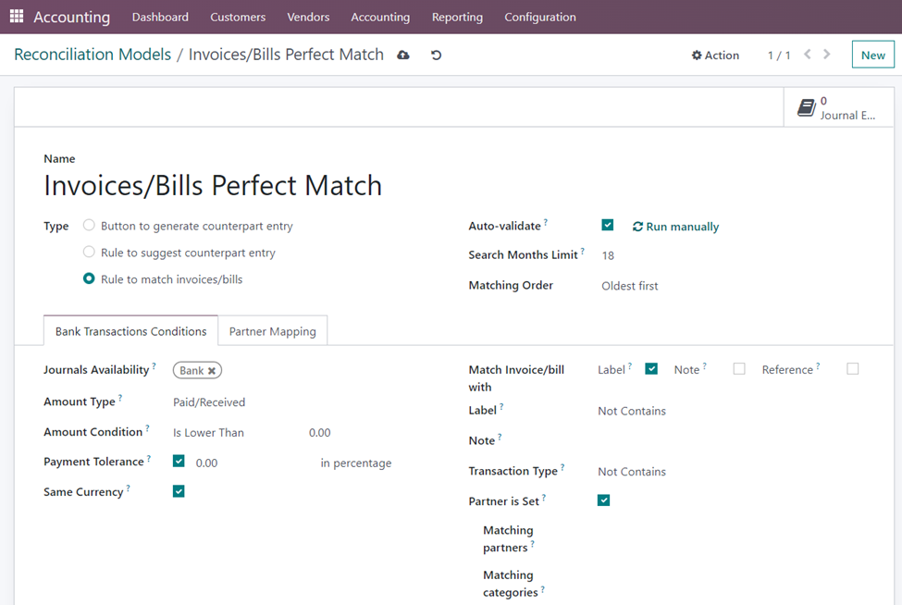Toggle the Same Currency checkbox
Viewport: 902px width, 605px height.
[179, 491]
